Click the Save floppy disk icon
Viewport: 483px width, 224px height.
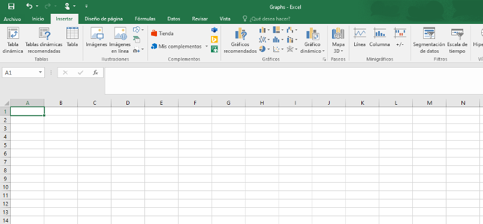11,6
